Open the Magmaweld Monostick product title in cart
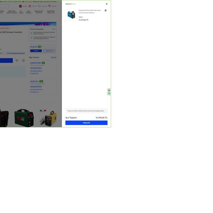This screenshot has height=213, width=213. pos(90,11)
